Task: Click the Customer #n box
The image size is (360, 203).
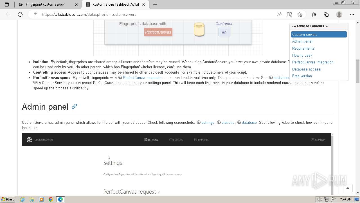Action: 224,32
